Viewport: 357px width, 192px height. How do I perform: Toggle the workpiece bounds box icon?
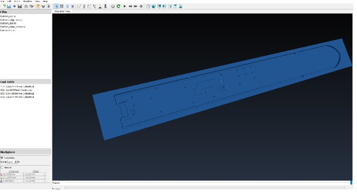(x=89, y=6)
